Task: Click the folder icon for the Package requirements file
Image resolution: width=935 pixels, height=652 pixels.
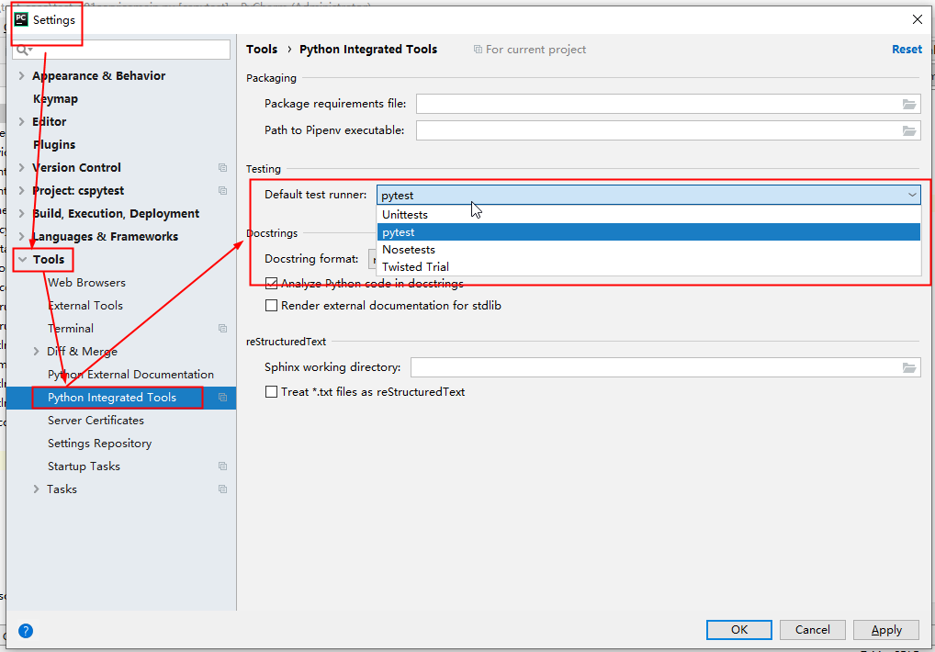Action: (x=908, y=105)
